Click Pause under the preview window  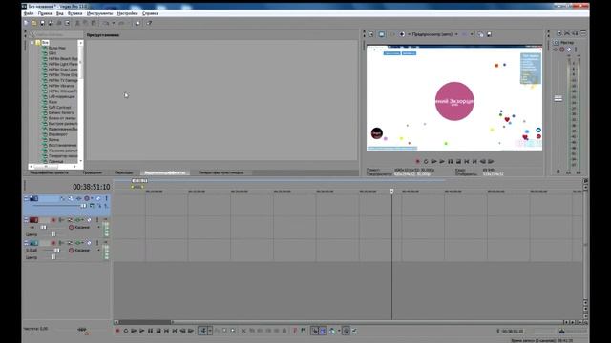coord(450,161)
